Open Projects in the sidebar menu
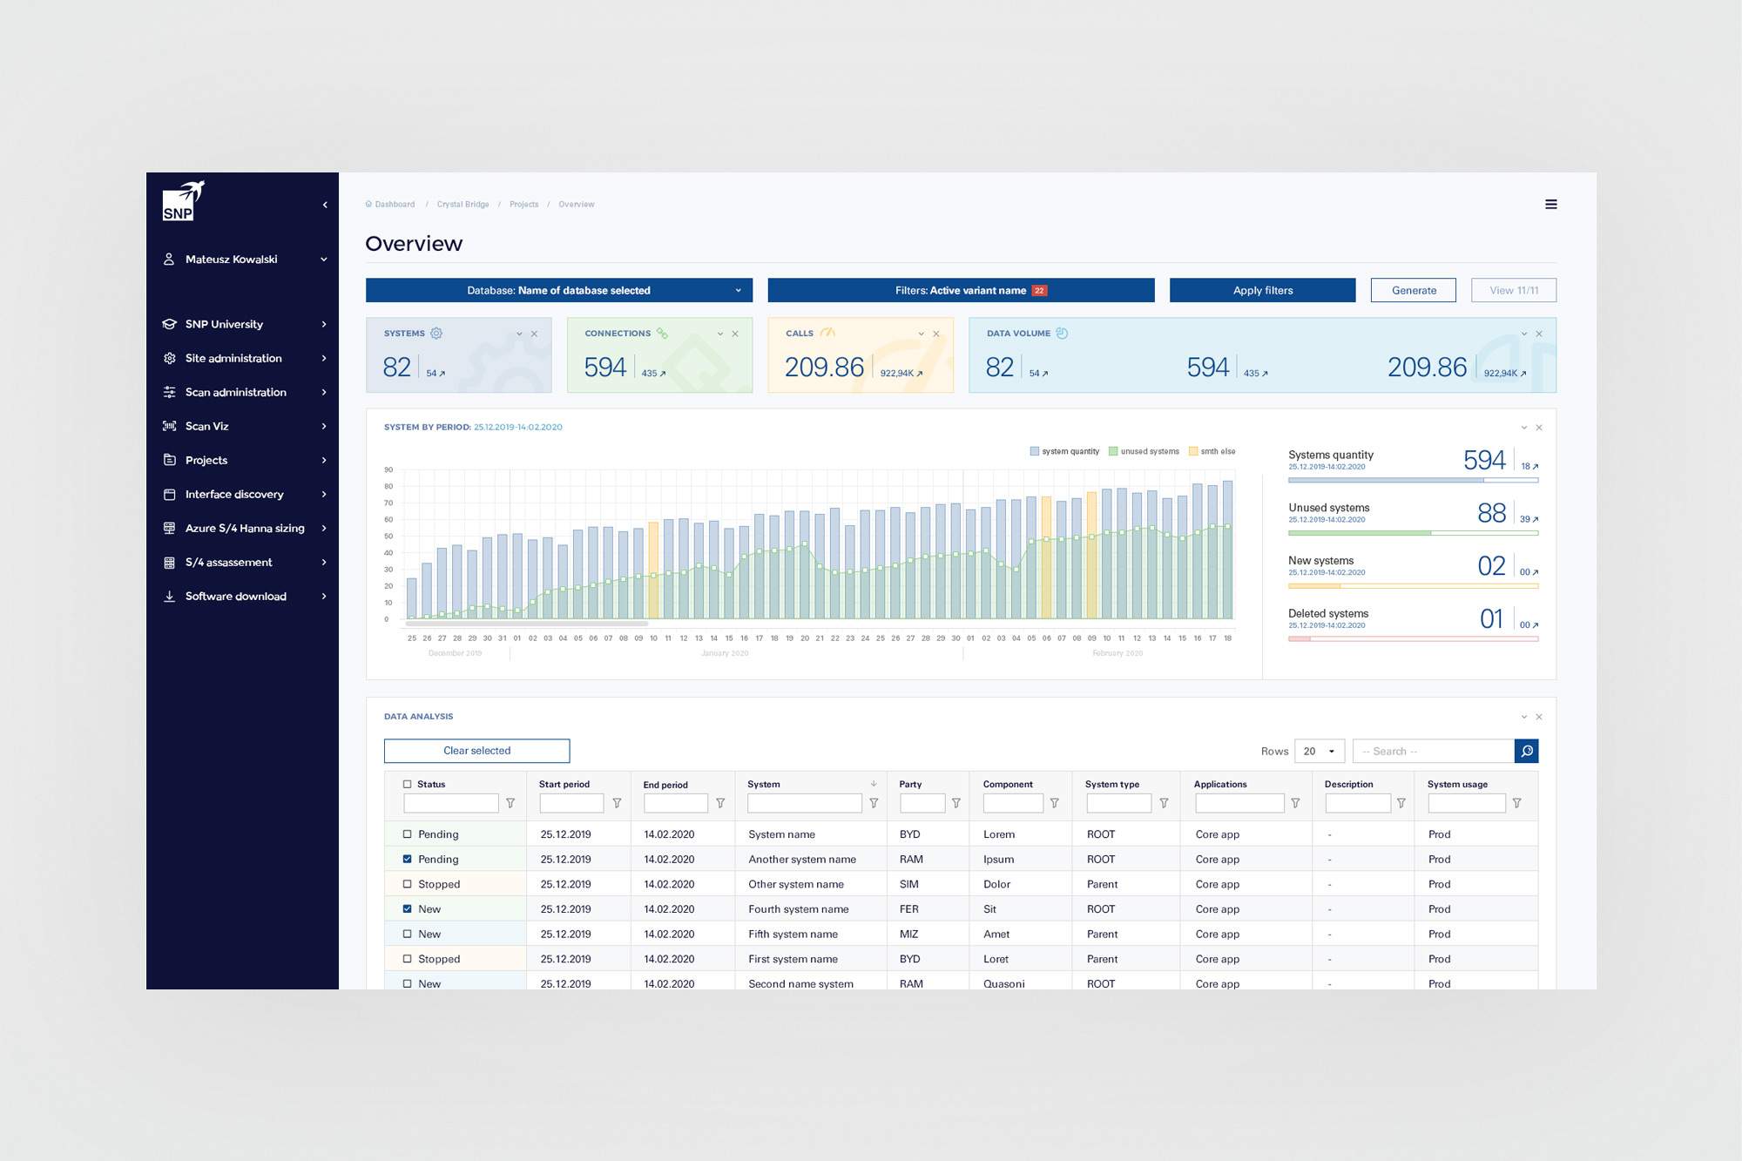This screenshot has height=1161, width=1742. [x=206, y=460]
